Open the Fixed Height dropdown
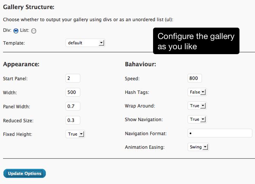Viewport: 255px width, 184px height. click(x=75, y=134)
